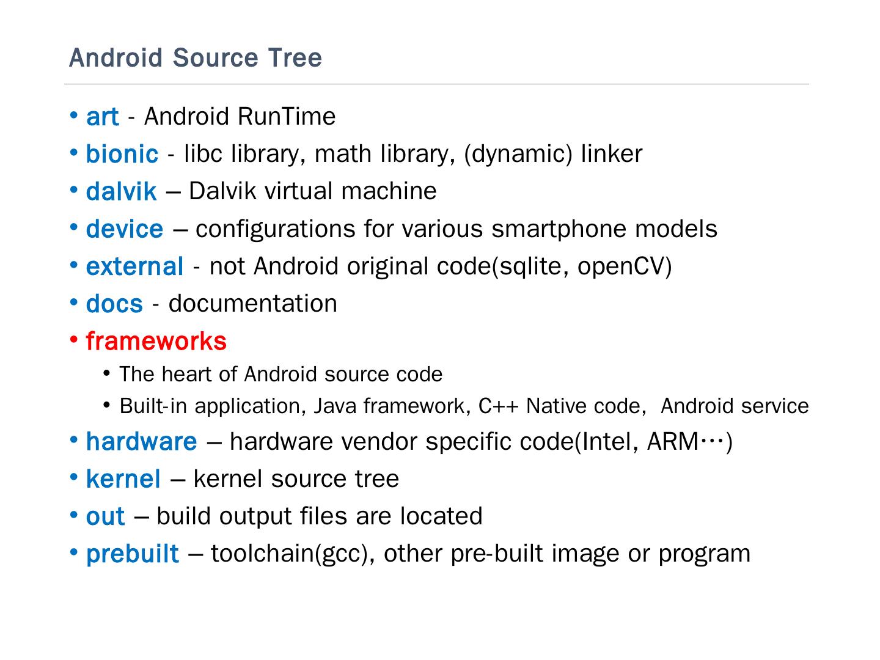Click the blue "out" keyword
The image size is (880, 660).
(105, 516)
